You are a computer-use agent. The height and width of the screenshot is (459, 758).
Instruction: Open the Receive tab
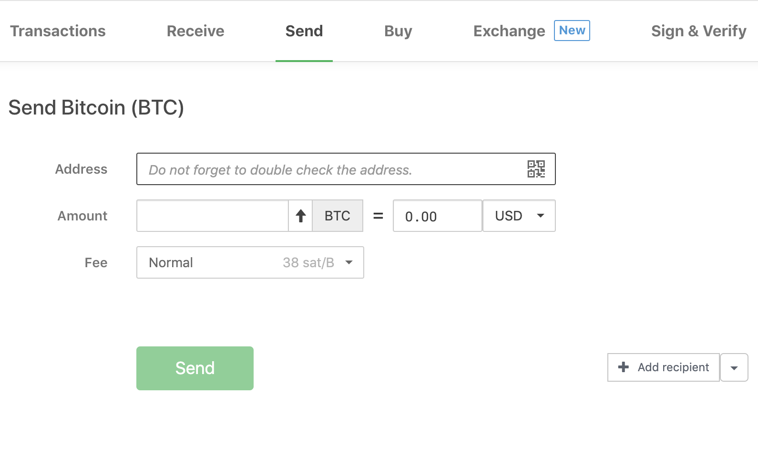195,31
